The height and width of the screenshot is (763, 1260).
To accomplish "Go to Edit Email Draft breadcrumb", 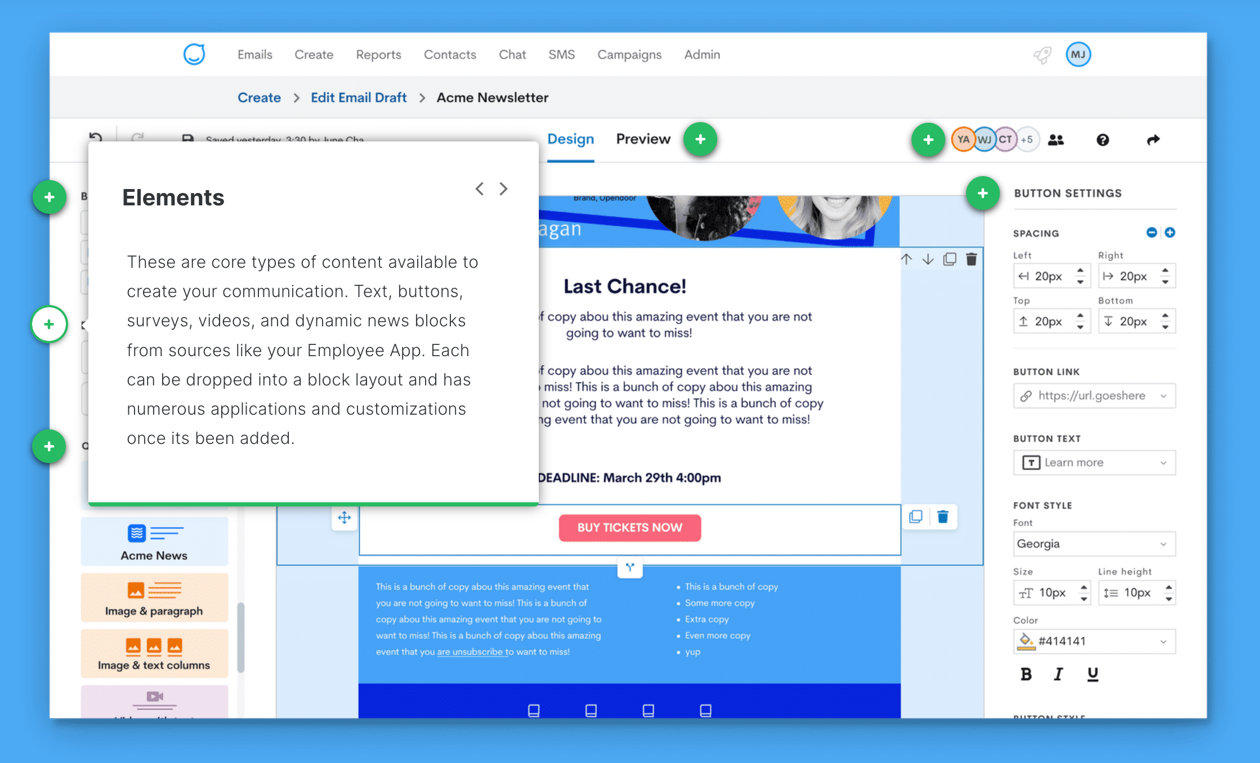I will (358, 97).
